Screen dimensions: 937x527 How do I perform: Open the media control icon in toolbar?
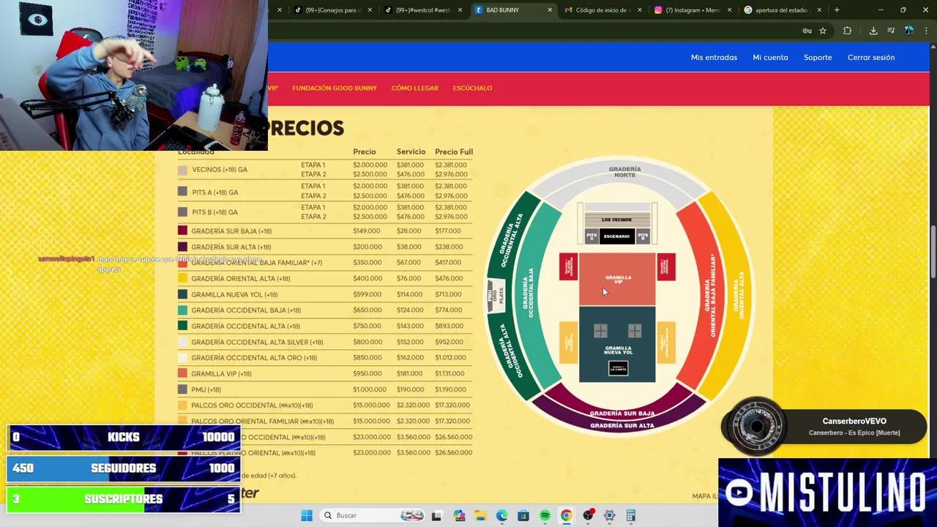891,31
